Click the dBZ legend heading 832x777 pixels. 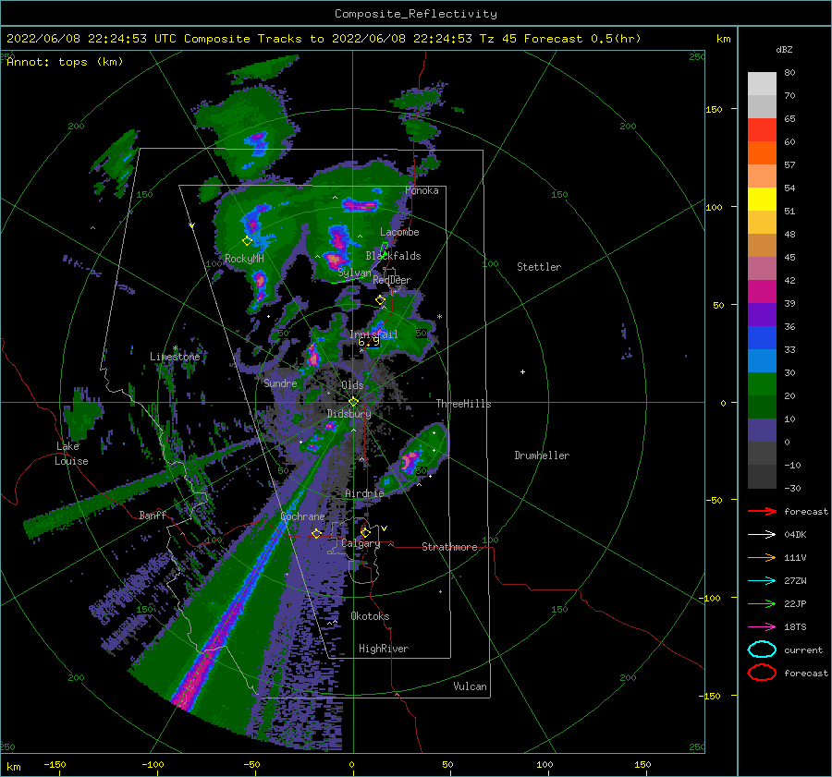pyautogui.click(x=784, y=49)
